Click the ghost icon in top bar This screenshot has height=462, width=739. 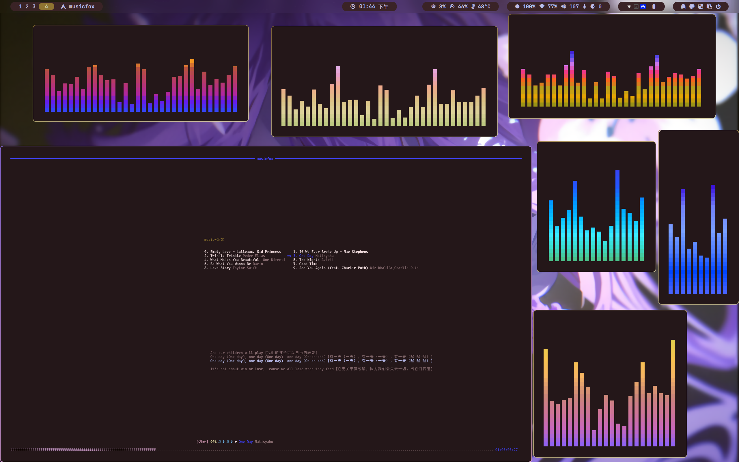[x=683, y=6]
